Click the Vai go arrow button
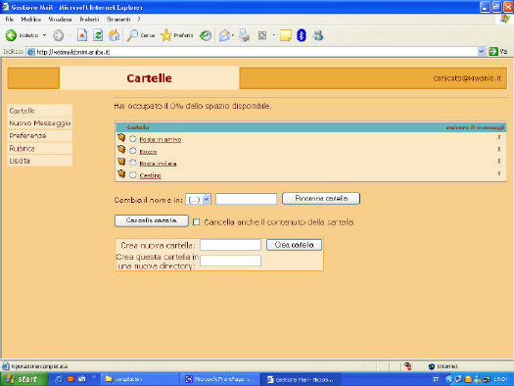Image resolution: width=514 pixels, height=386 pixels. (x=493, y=52)
